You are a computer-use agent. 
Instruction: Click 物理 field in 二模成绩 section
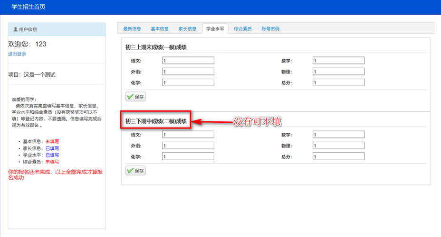[x=338, y=146]
